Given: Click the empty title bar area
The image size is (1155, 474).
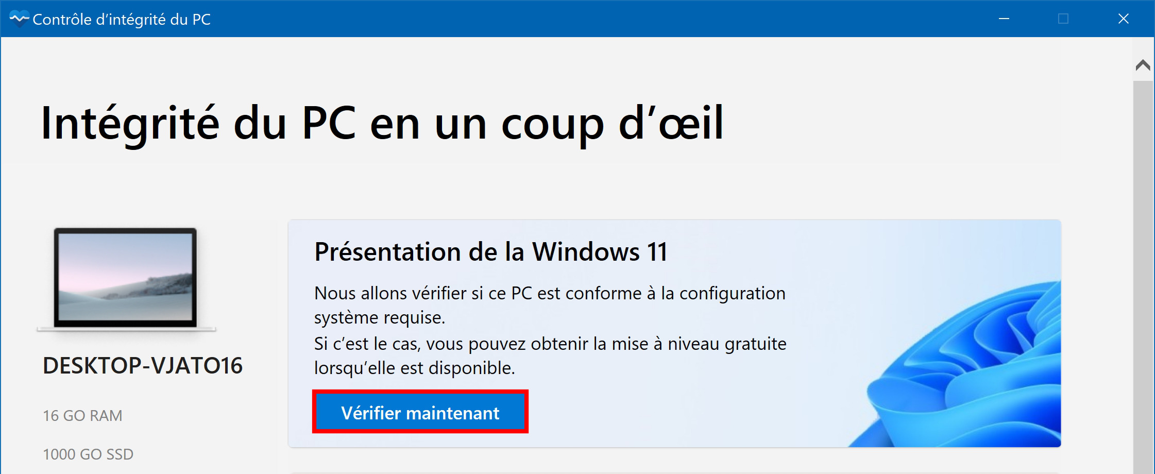Looking at the screenshot, I should [x=592, y=19].
